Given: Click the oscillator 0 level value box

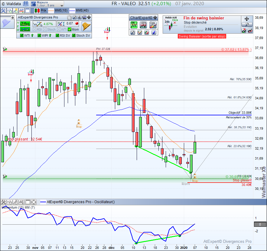Looking at the screenshot, I should pos(260,224).
